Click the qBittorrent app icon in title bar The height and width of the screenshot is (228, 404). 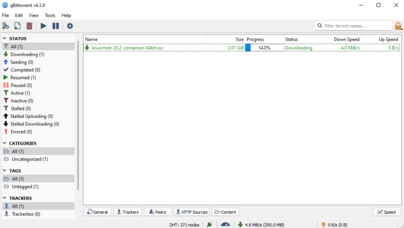5,5
